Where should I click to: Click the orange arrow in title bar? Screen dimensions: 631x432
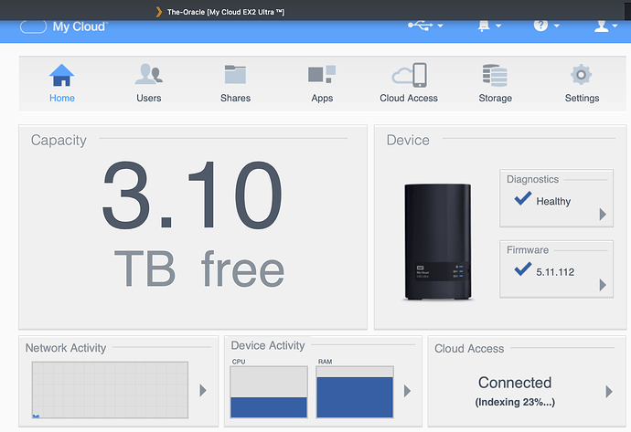pyautogui.click(x=159, y=12)
